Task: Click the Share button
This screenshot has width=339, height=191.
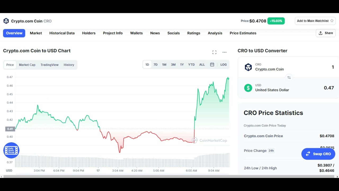Action: click(x=326, y=33)
